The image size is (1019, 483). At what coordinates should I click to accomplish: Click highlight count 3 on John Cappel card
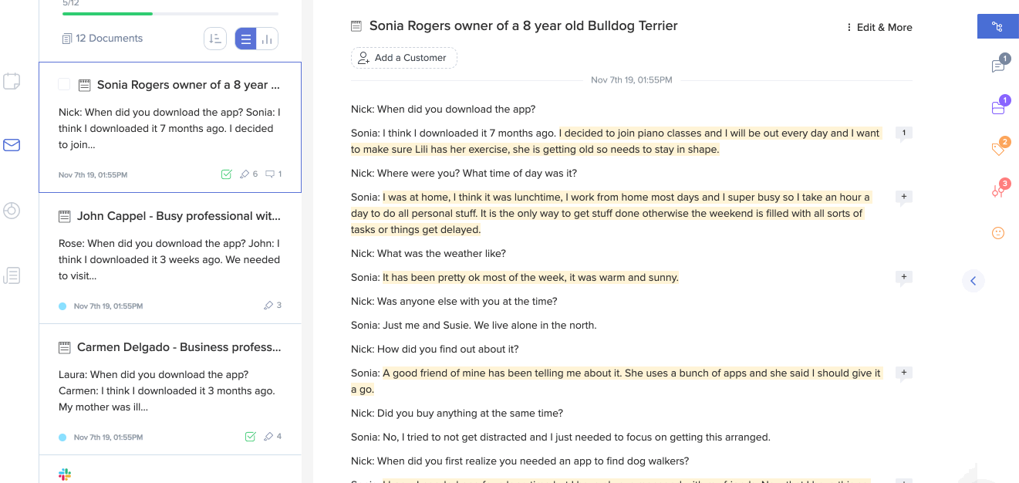click(272, 306)
